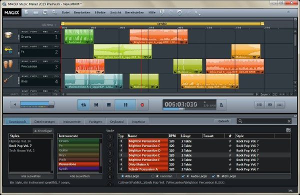Open the 1/4 Note grid dropdown
Screen dimensions: 300x195
pyautogui.click(x=49, y=25)
